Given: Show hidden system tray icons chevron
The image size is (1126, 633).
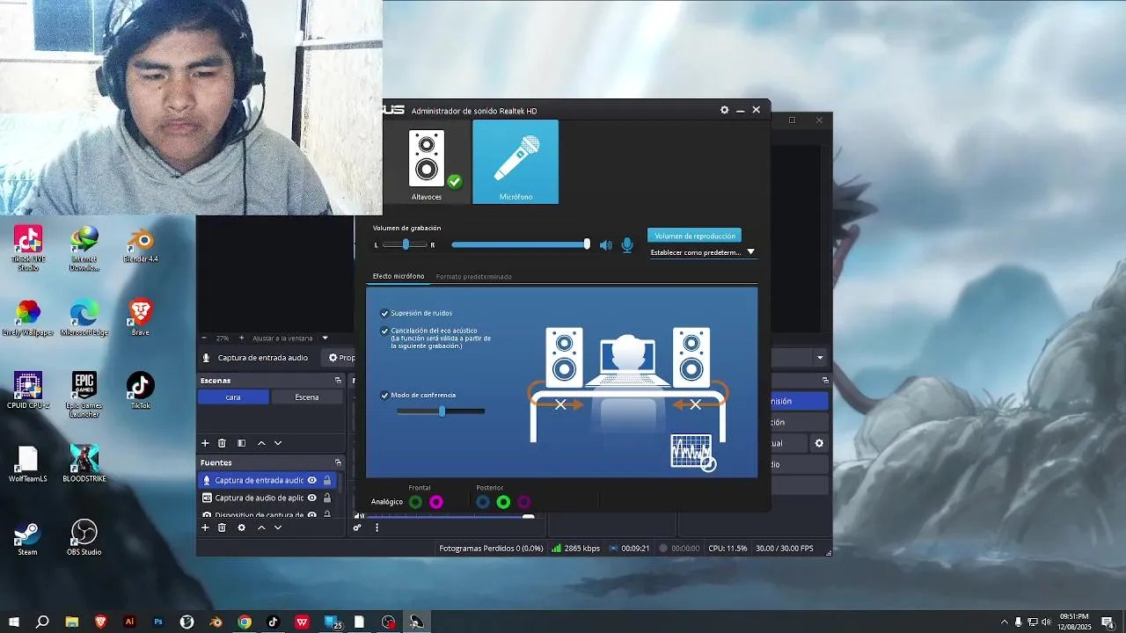Looking at the screenshot, I should 1004,622.
